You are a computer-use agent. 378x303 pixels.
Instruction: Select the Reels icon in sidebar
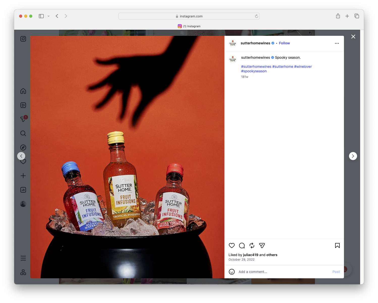[x=23, y=105]
